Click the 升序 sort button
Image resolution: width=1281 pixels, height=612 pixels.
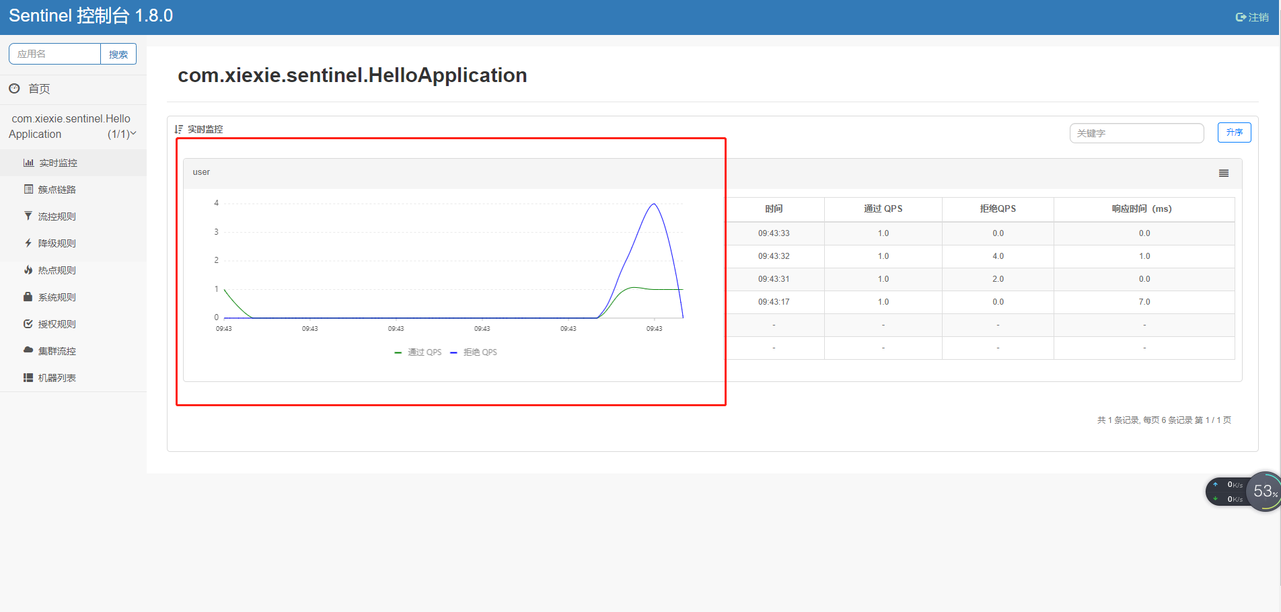pos(1235,132)
